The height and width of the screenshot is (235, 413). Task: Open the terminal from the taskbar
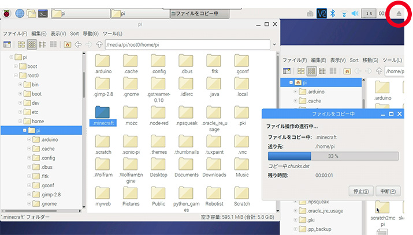click(x=43, y=13)
